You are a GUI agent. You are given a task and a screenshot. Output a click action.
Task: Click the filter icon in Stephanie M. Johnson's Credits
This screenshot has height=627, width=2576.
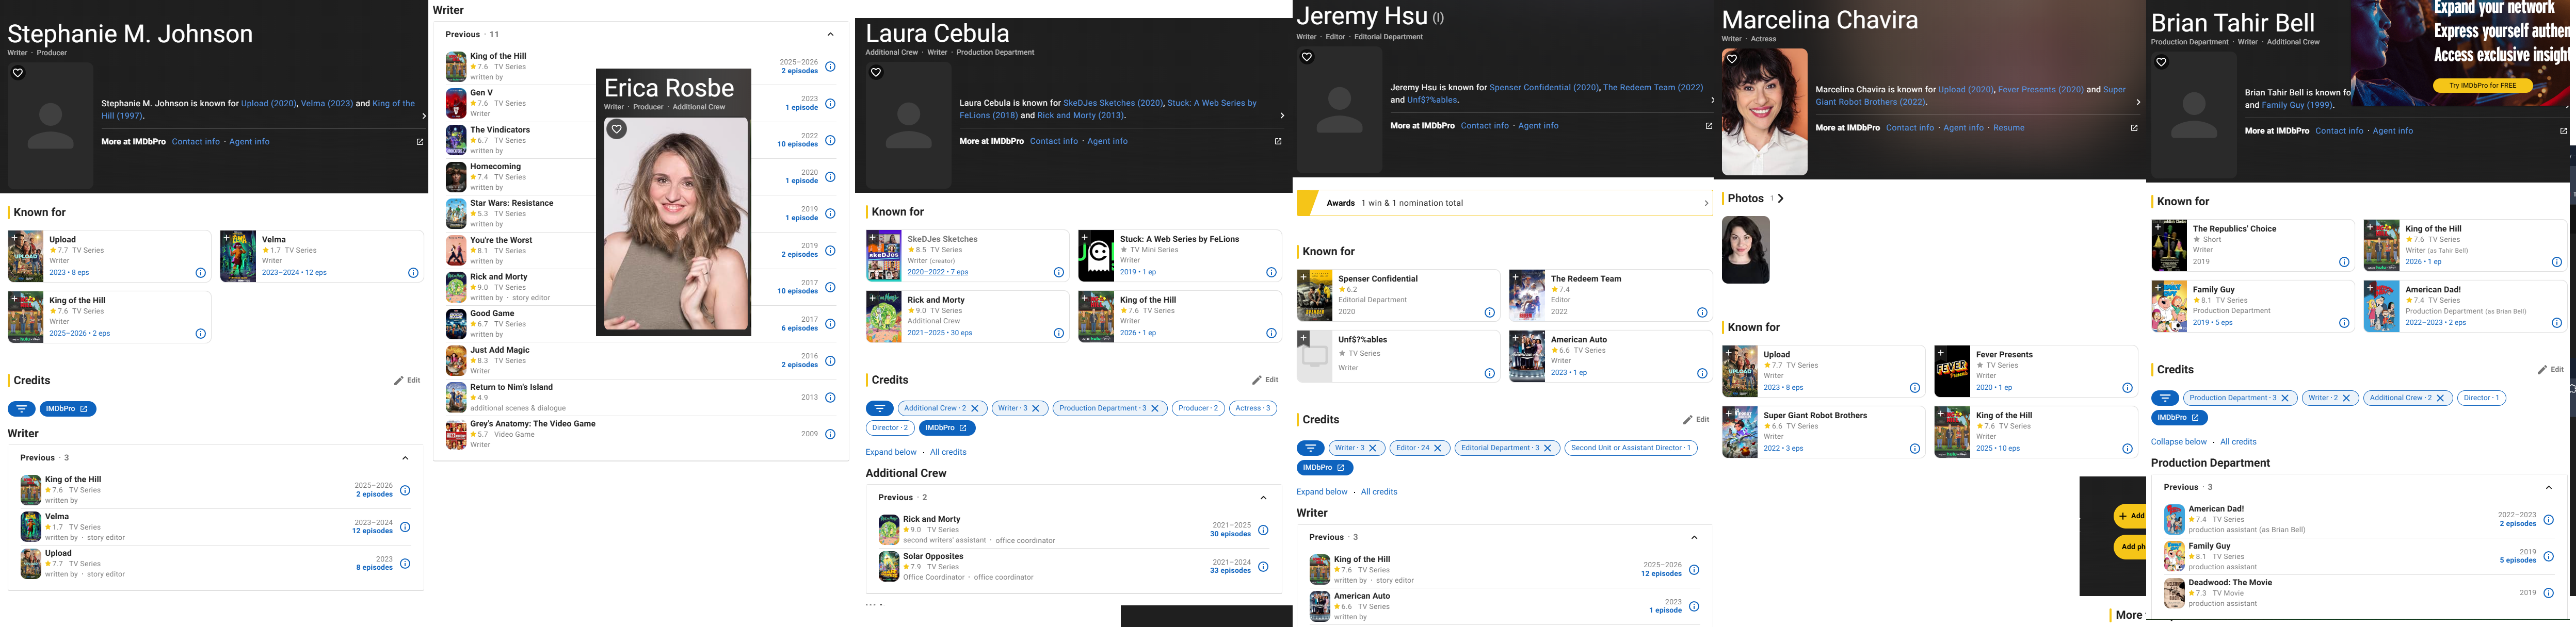22,409
